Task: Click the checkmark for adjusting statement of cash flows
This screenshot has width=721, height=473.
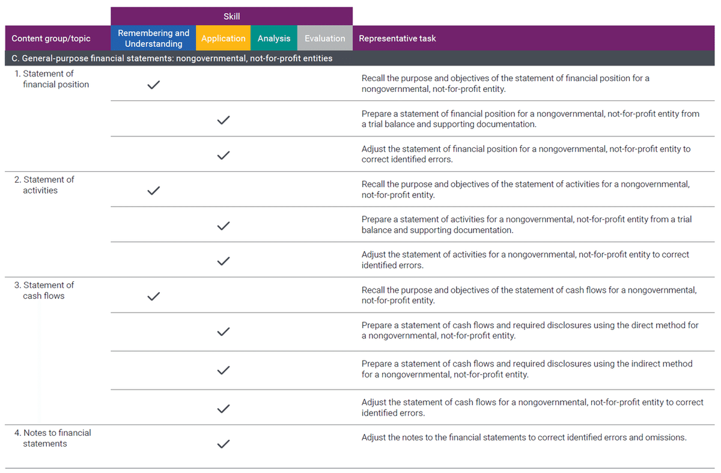Action: pyautogui.click(x=224, y=408)
